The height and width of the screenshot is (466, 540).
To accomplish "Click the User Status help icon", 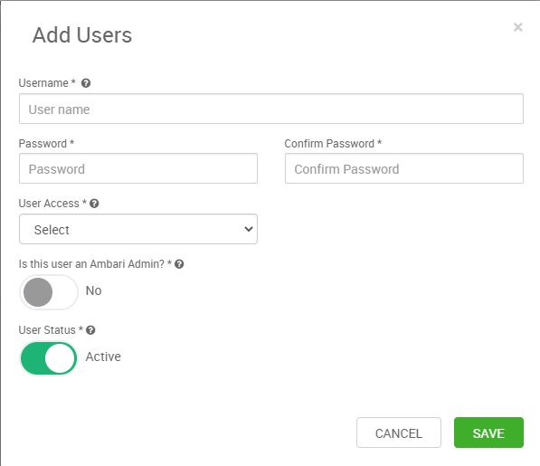I will [x=90, y=330].
